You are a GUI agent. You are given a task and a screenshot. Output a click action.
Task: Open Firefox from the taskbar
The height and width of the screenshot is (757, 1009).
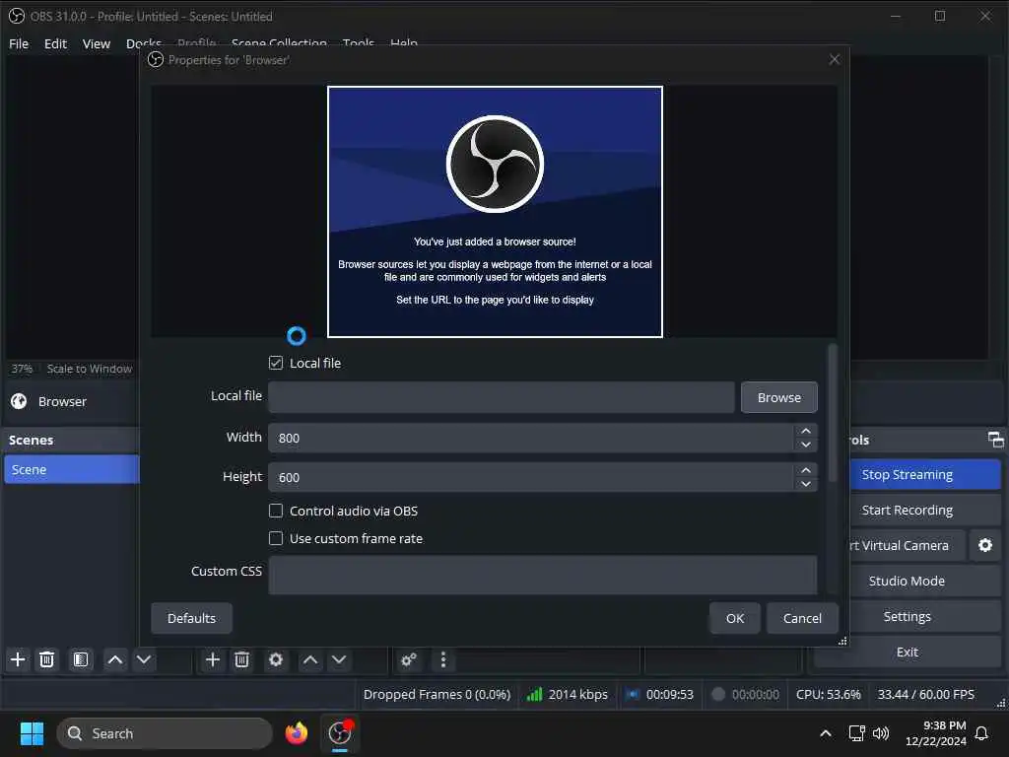297,733
